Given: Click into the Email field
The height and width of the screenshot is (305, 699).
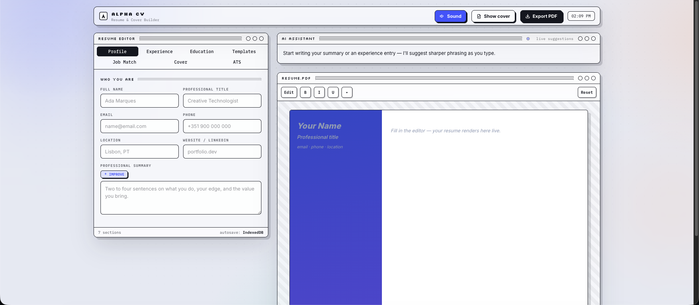Looking at the screenshot, I should pos(139,126).
